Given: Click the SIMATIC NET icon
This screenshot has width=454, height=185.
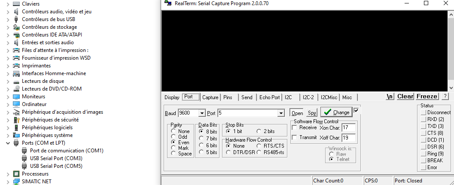Looking at the screenshot, I should (16, 182).
